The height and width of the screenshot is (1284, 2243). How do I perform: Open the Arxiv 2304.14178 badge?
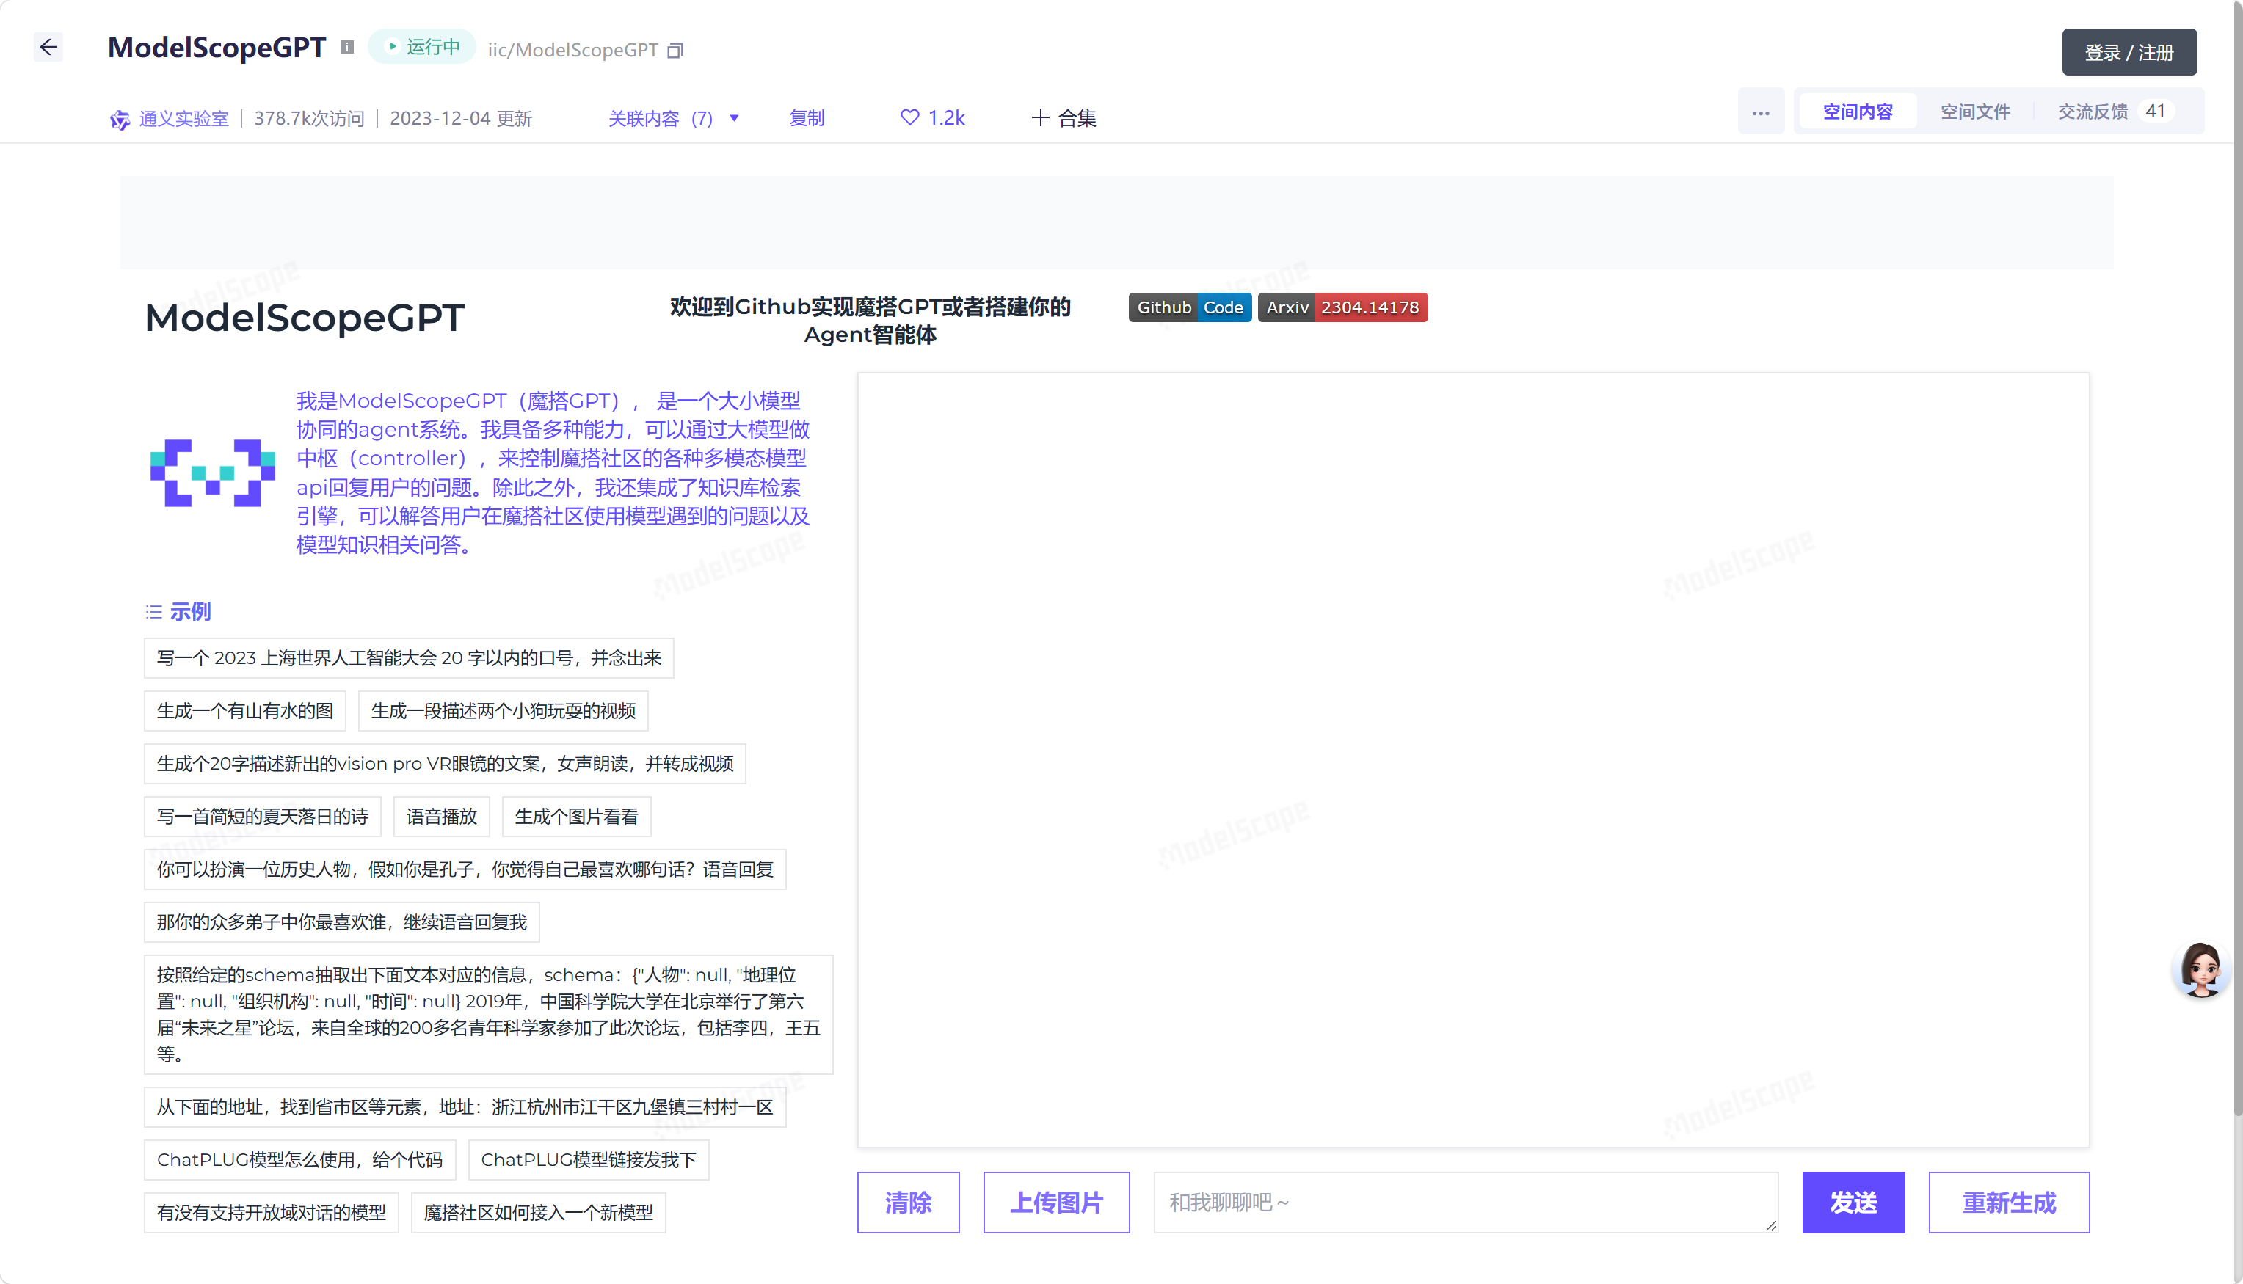1342,307
